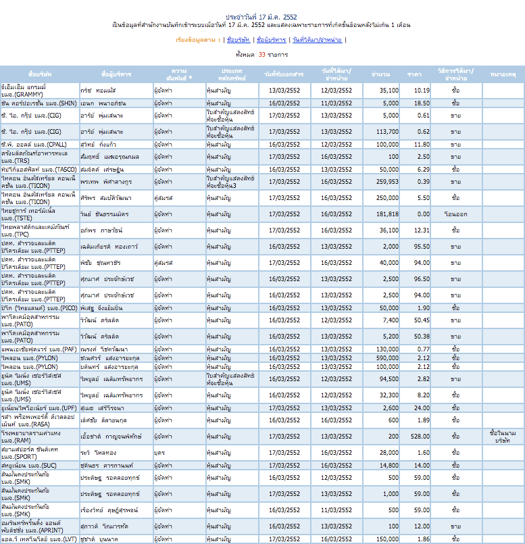The image size is (525, 544).
Task: Click the price value 6.29
Action: tap(424, 170)
